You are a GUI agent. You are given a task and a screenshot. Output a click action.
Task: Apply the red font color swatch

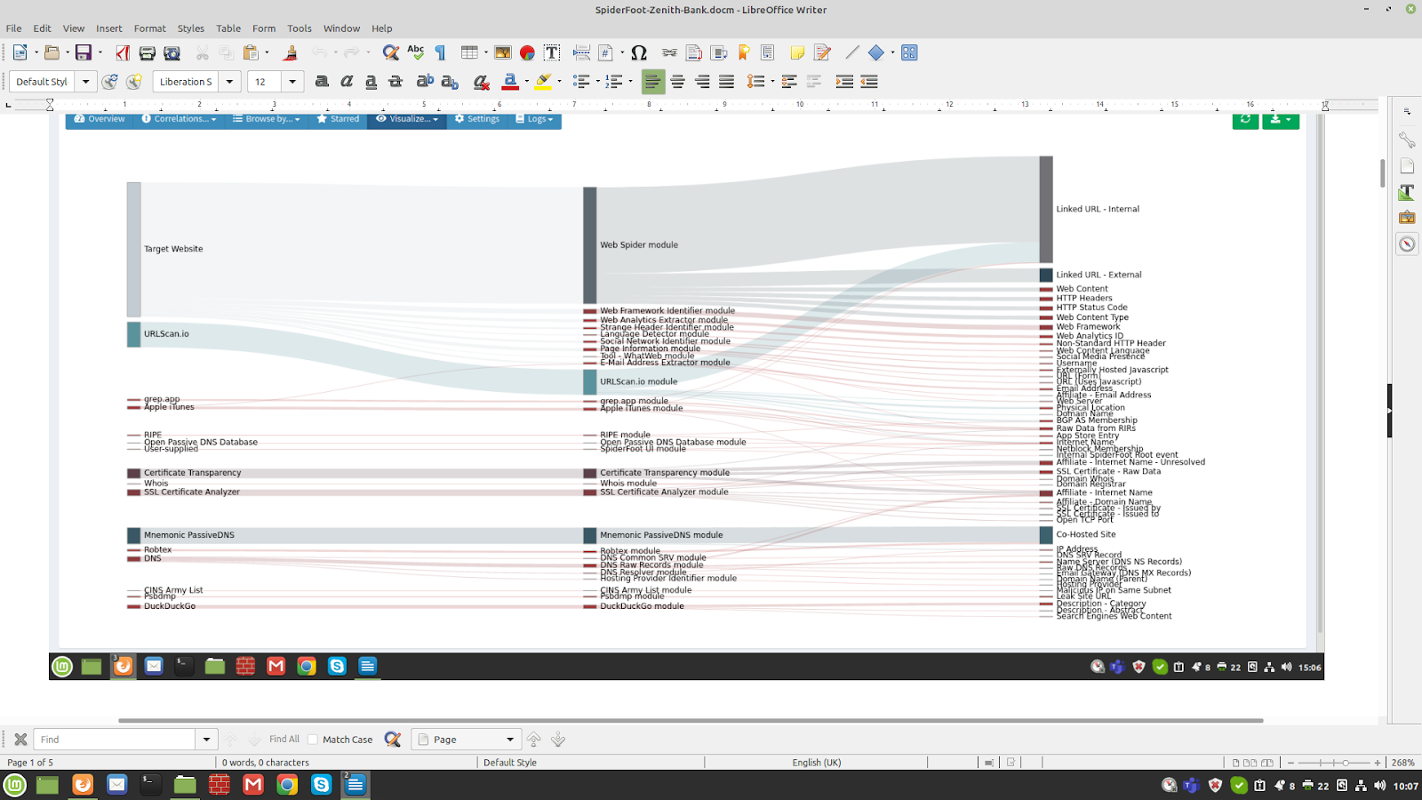[510, 82]
